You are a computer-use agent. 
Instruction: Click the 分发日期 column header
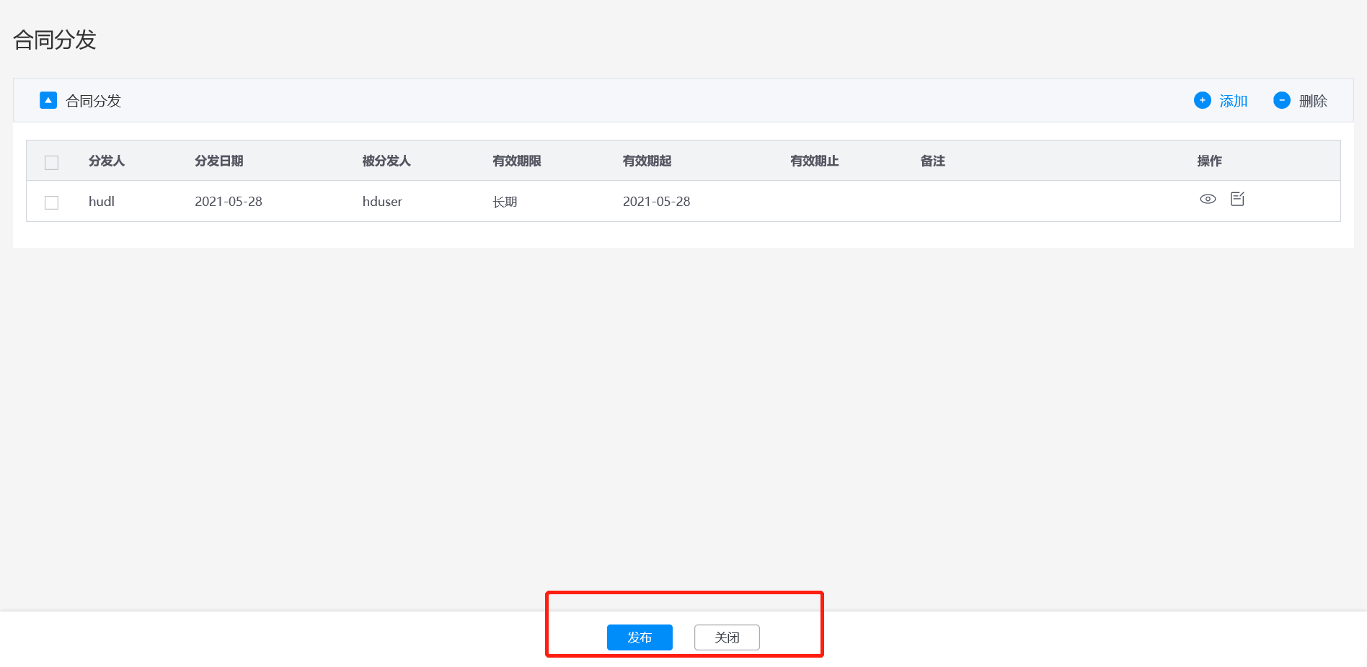218,161
